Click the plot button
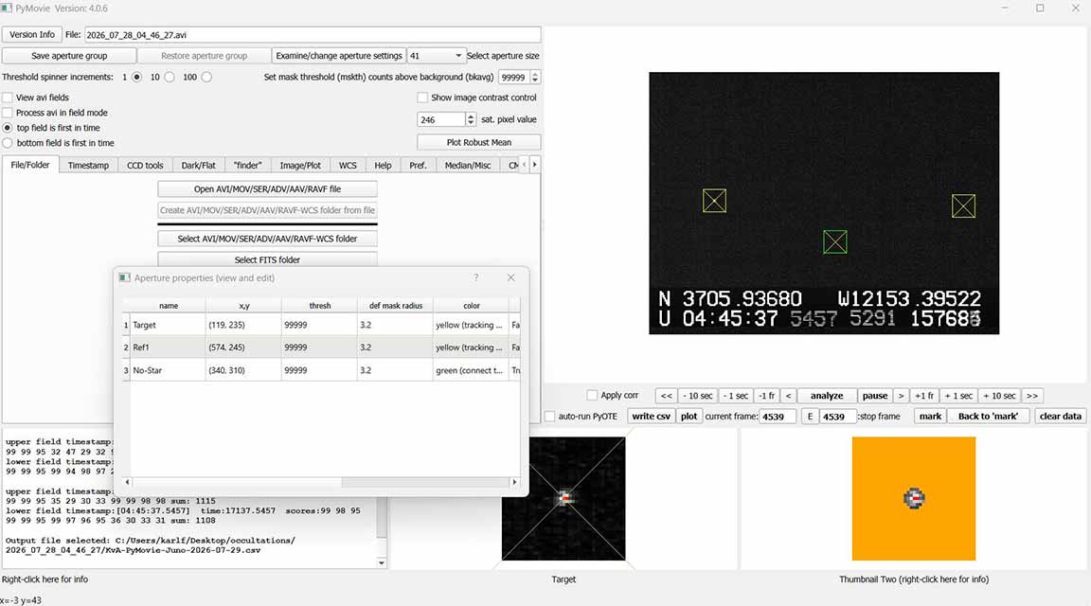This screenshot has height=606, width=1091. click(x=689, y=416)
